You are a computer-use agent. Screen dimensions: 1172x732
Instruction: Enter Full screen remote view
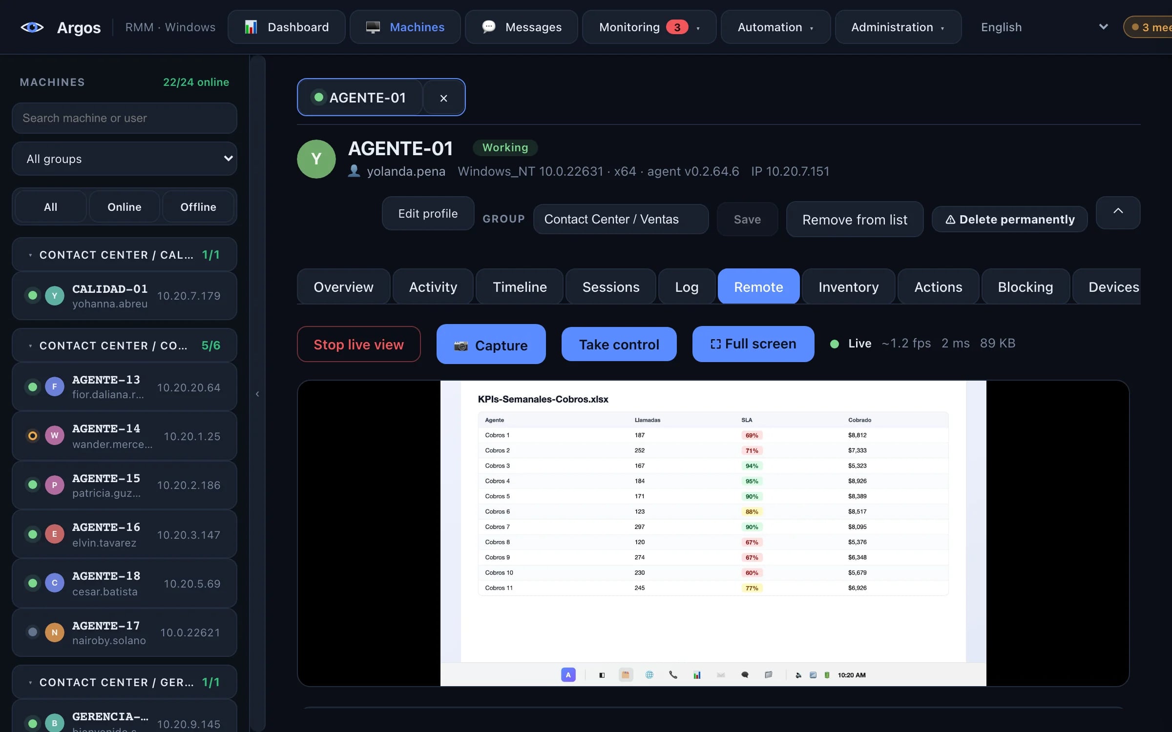click(x=753, y=344)
